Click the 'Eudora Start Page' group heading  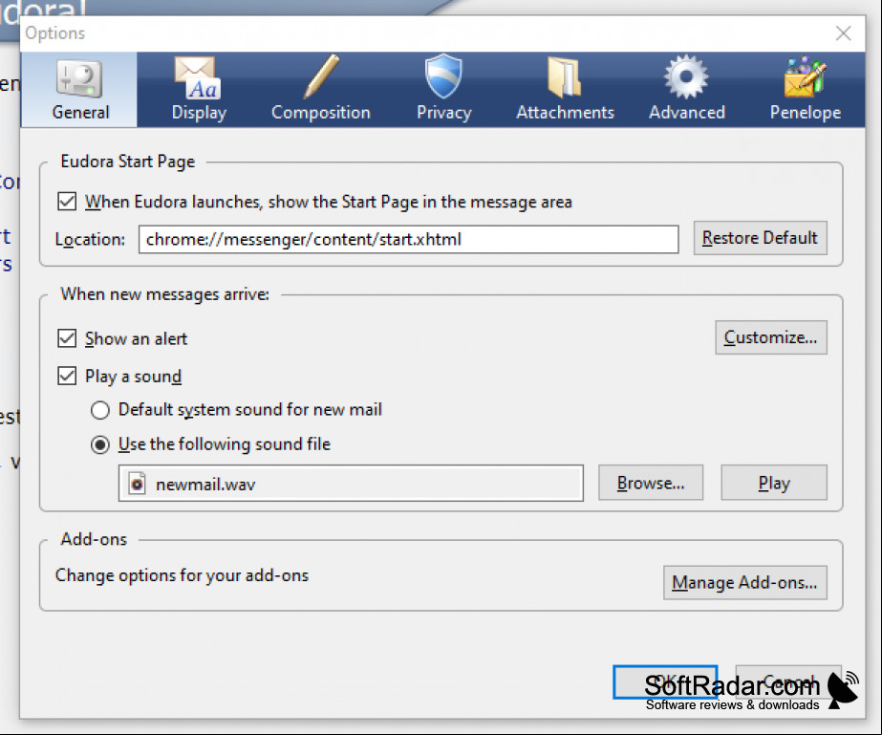128,162
